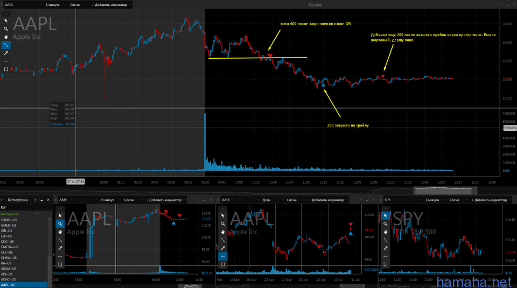Open the '15 минут' timeframe dropdown

(109, 200)
